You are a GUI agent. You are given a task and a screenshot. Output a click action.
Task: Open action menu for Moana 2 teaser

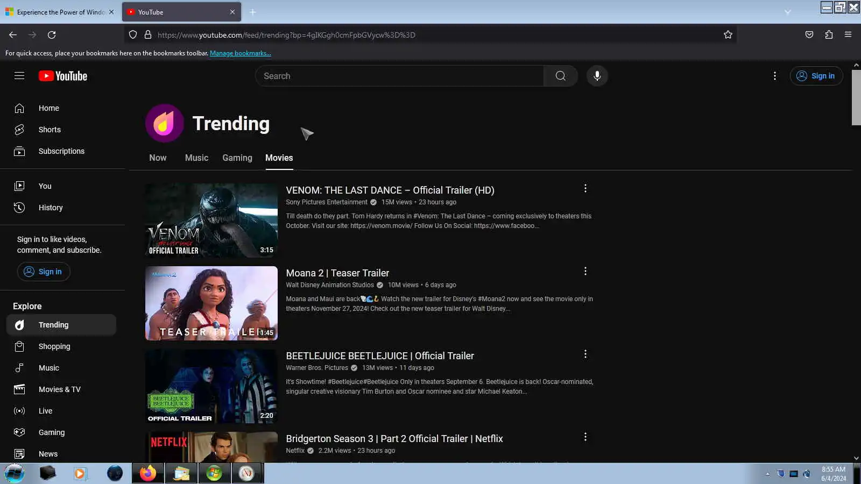[585, 272]
